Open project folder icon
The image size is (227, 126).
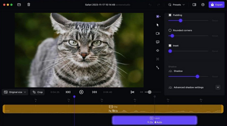(x=19, y=5)
